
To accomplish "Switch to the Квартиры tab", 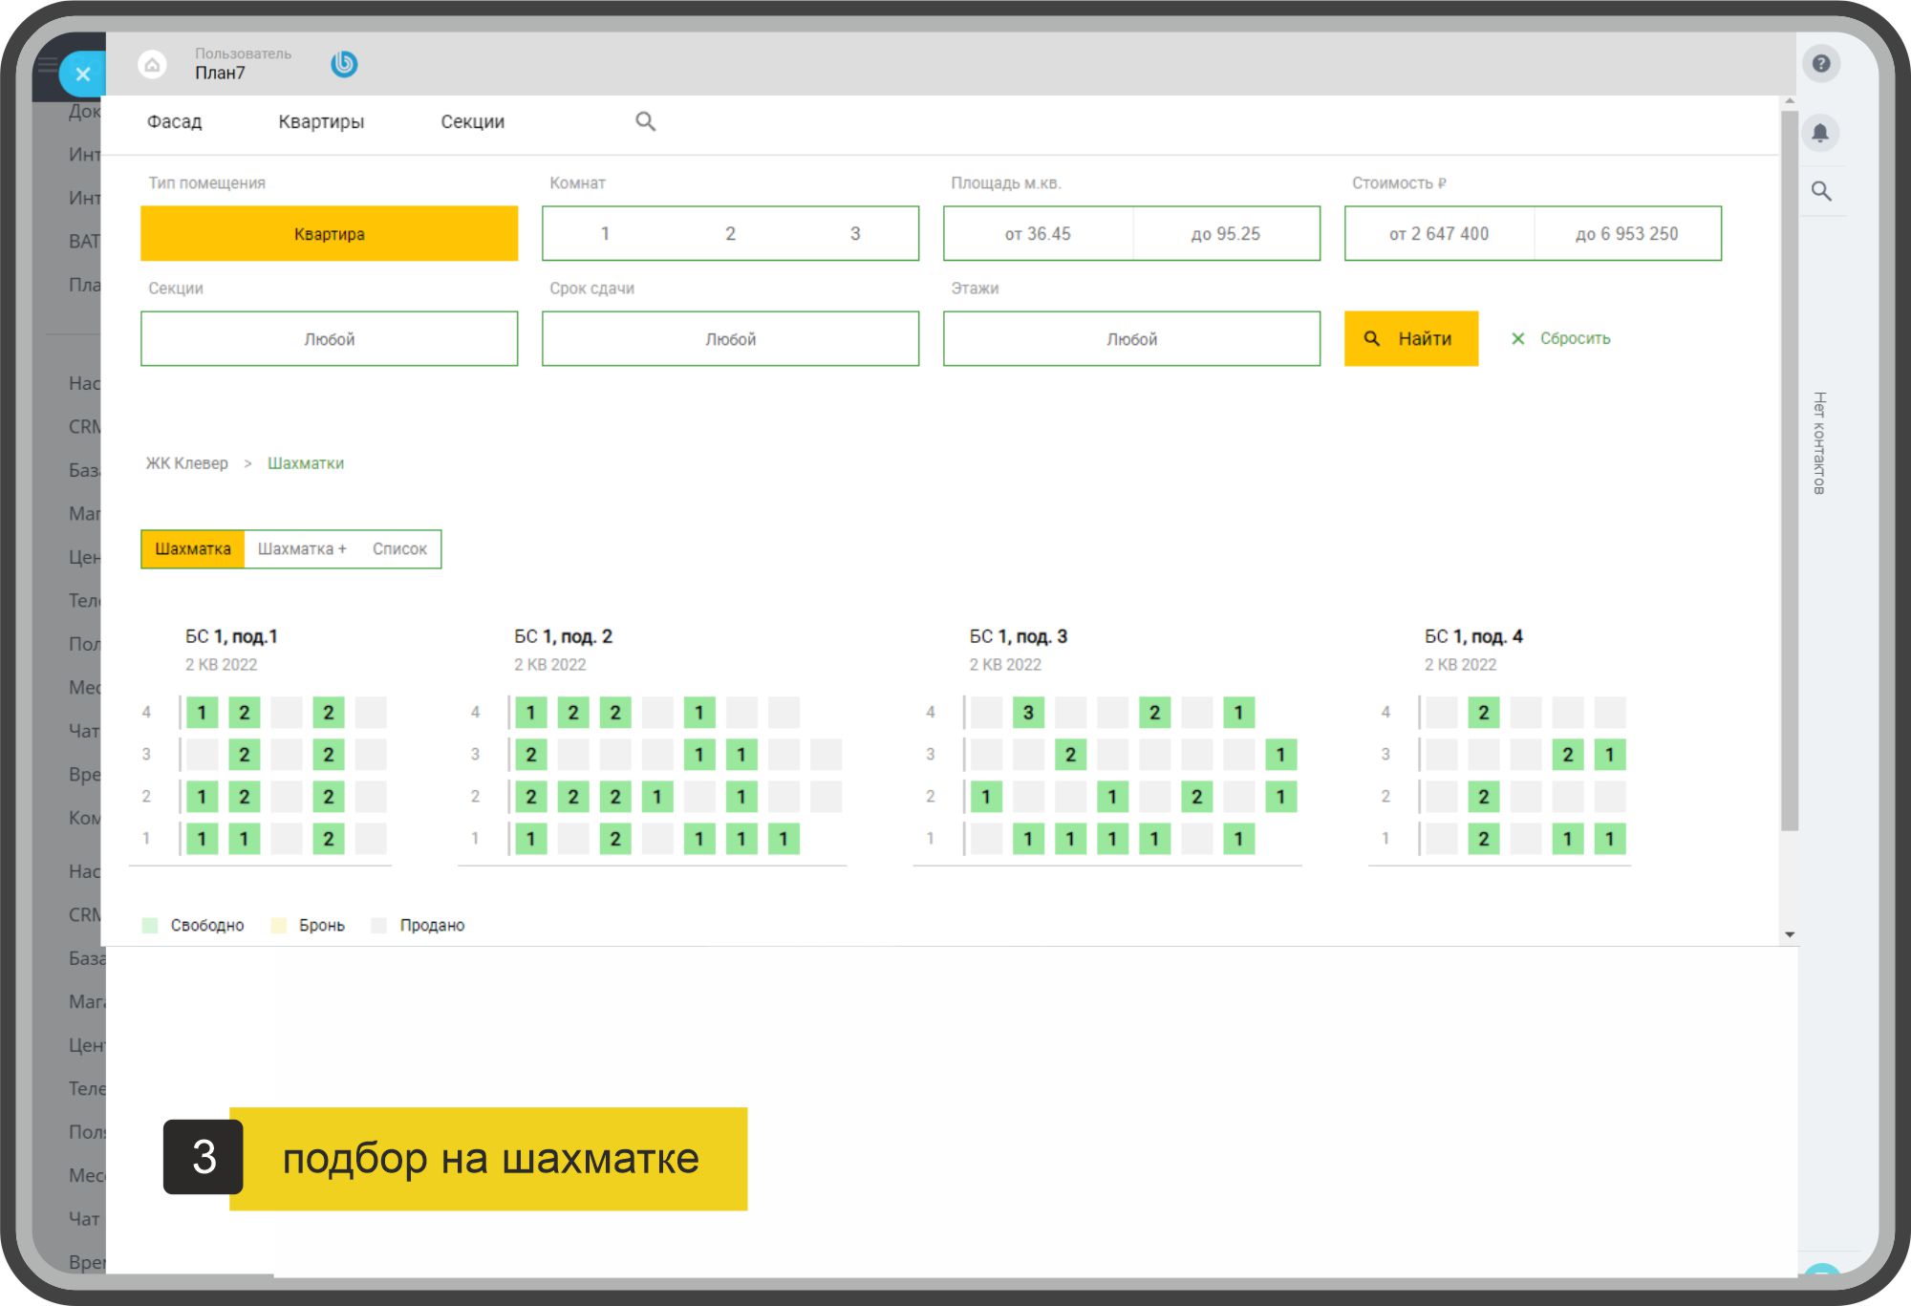I will click(321, 121).
